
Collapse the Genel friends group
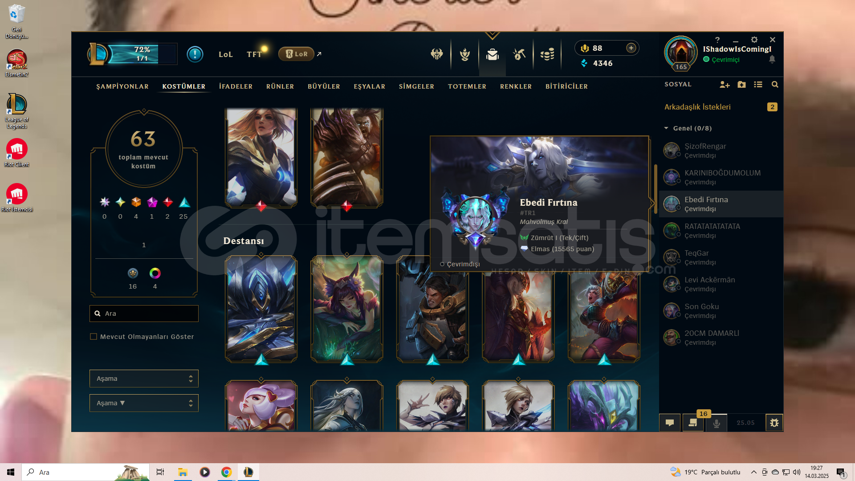click(x=666, y=128)
